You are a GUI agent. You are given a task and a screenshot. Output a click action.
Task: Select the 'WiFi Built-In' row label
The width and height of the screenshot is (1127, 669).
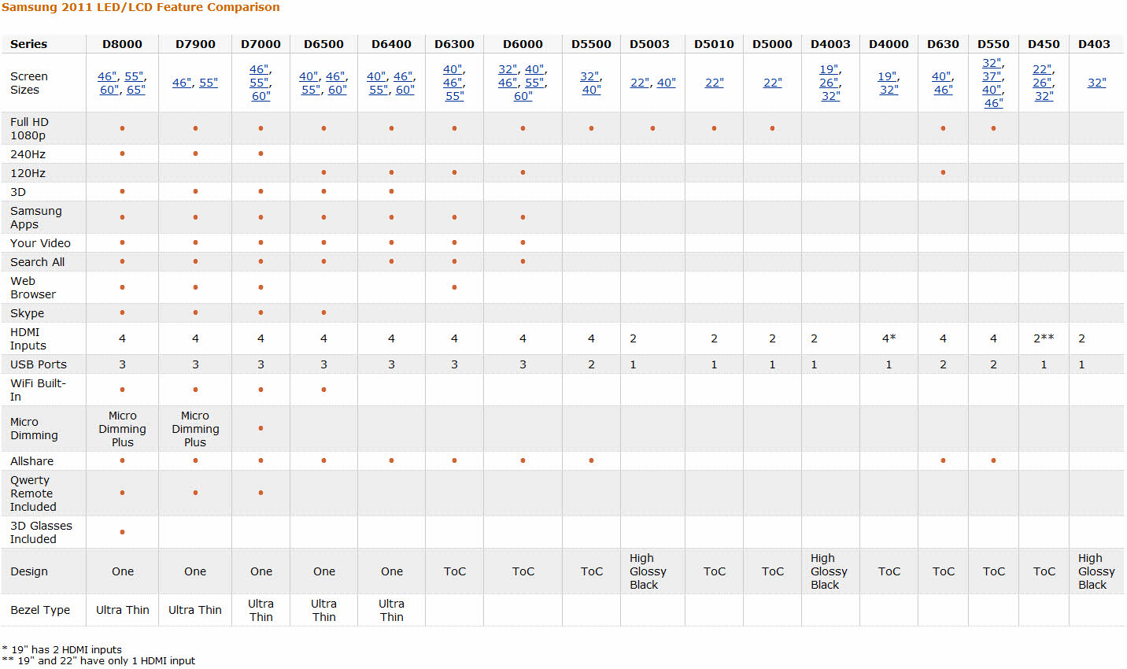38,390
